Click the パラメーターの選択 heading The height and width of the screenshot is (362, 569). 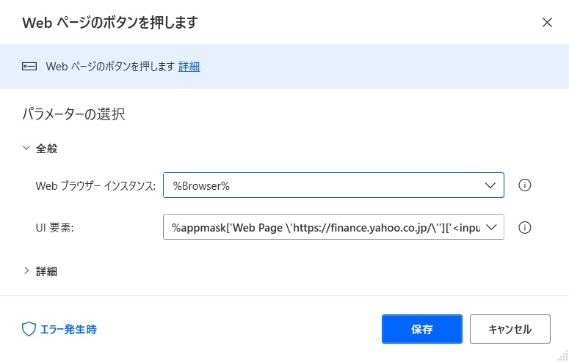pyautogui.click(x=73, y=114)
